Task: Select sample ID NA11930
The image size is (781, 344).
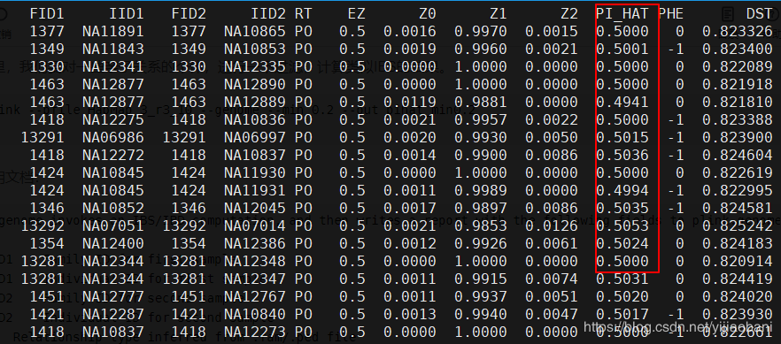Action: (254, 172)
